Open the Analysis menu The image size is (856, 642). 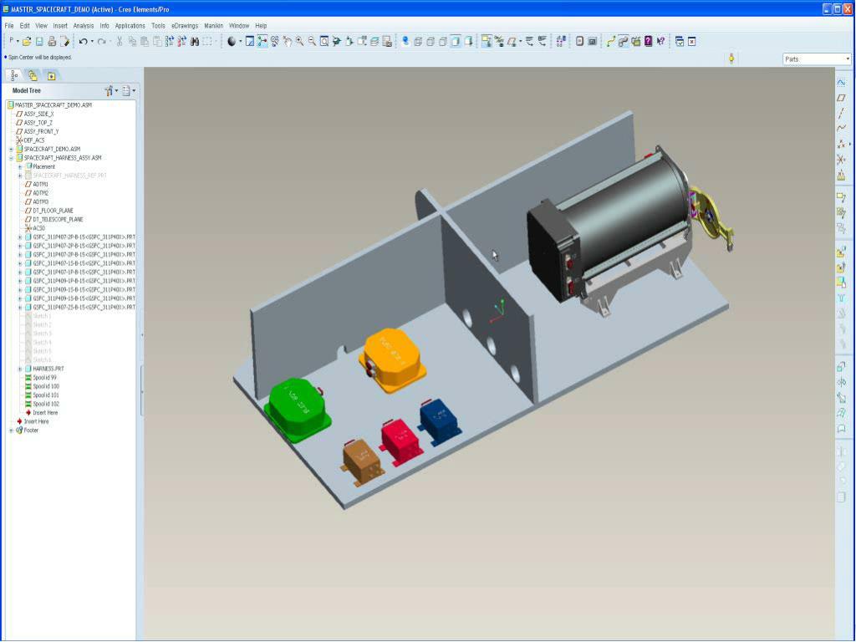point(84,26)
